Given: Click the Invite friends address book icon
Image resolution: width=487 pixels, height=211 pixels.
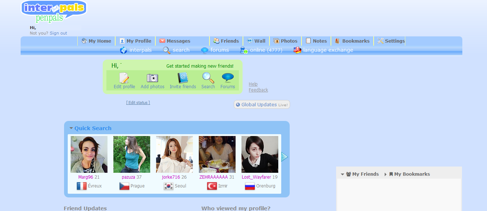Looking at the screenshot, I should [183, 78].
